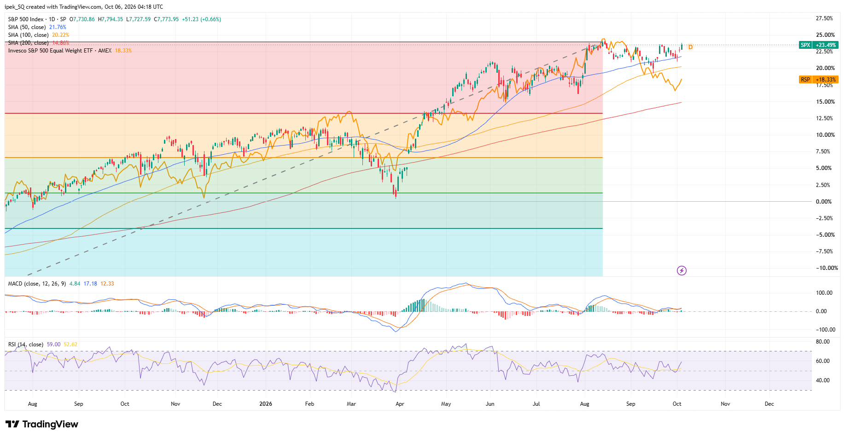Select the SMA (50, close) legend
845x438 pixels.
pyautogui.click(x=27, y=27)
